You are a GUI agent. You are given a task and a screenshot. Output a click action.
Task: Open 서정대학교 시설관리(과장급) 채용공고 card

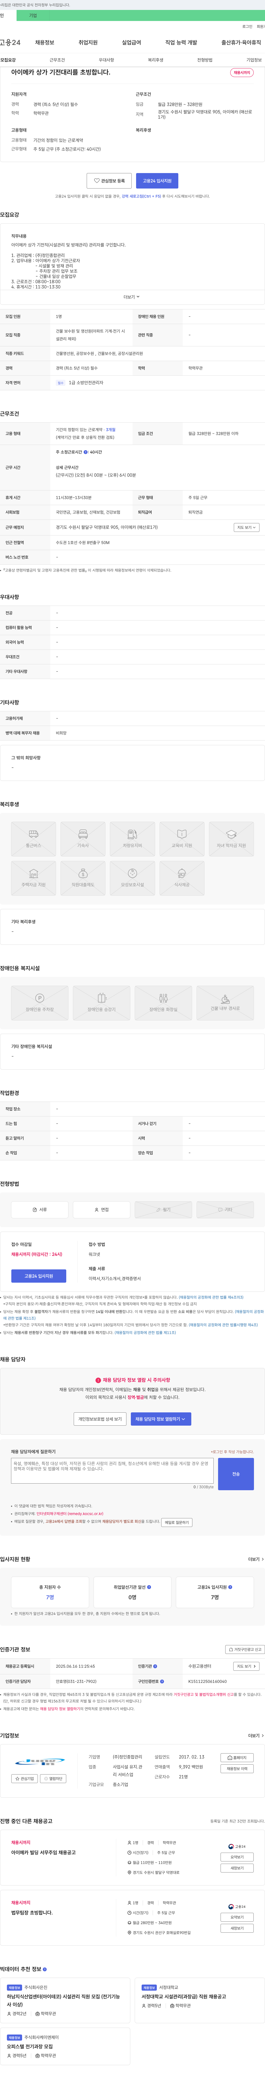(x=199, y=2001)
